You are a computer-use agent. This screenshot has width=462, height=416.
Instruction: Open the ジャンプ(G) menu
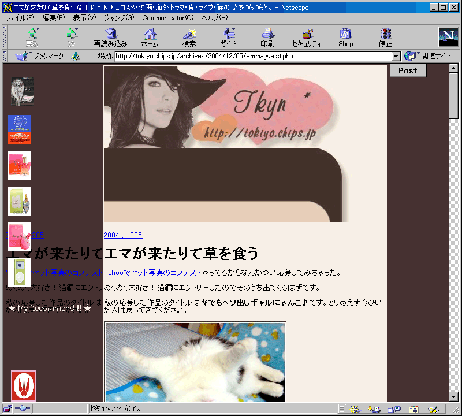[x=119, y=18]
